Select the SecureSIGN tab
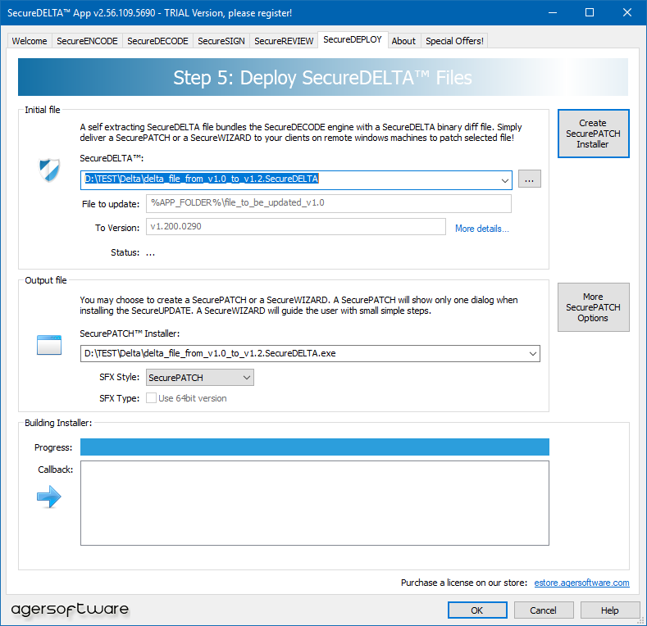 (221, 41)
